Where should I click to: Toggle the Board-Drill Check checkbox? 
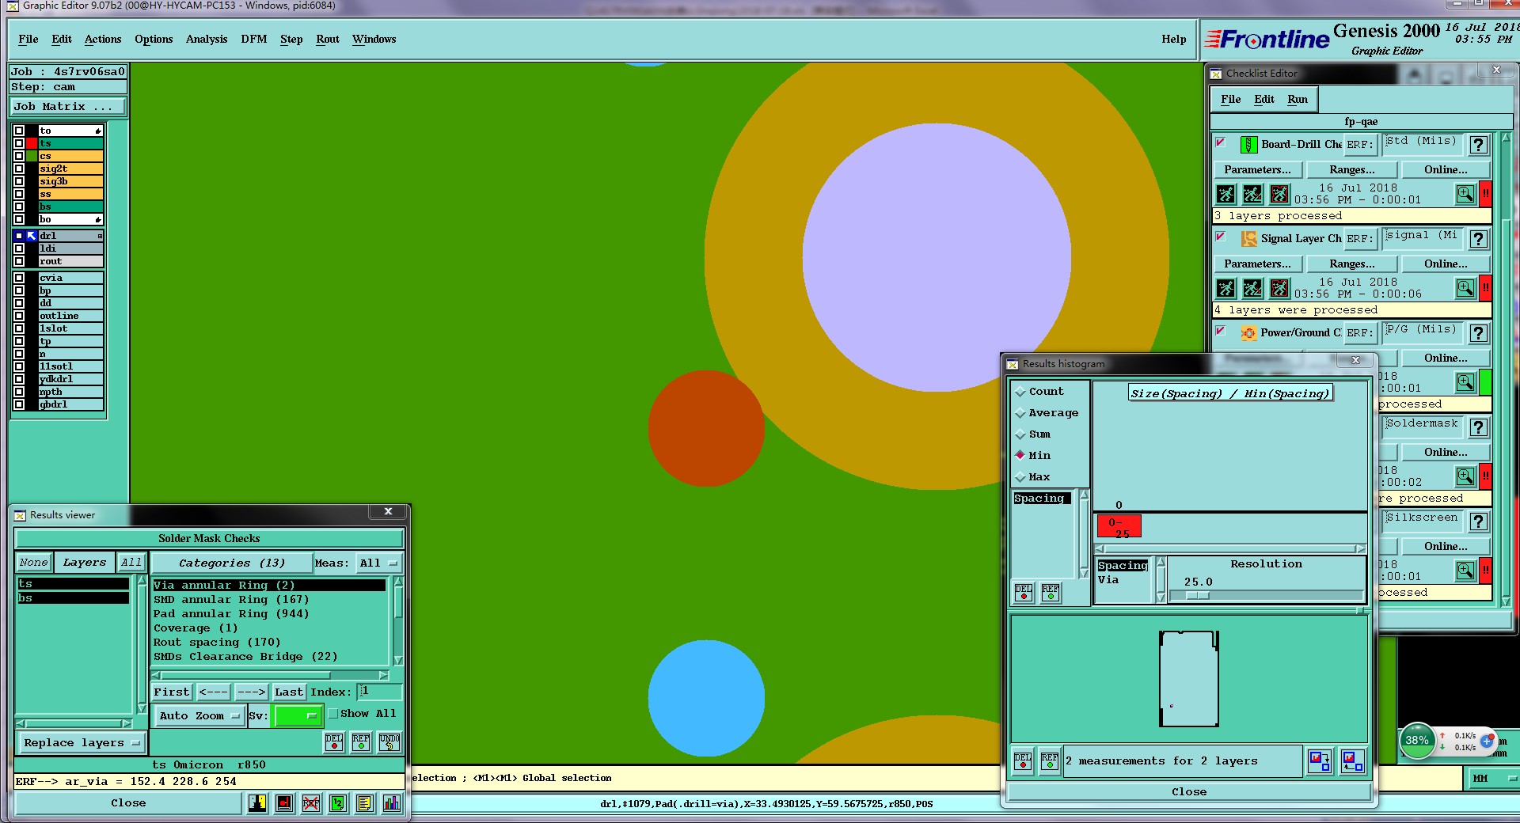1221,142
